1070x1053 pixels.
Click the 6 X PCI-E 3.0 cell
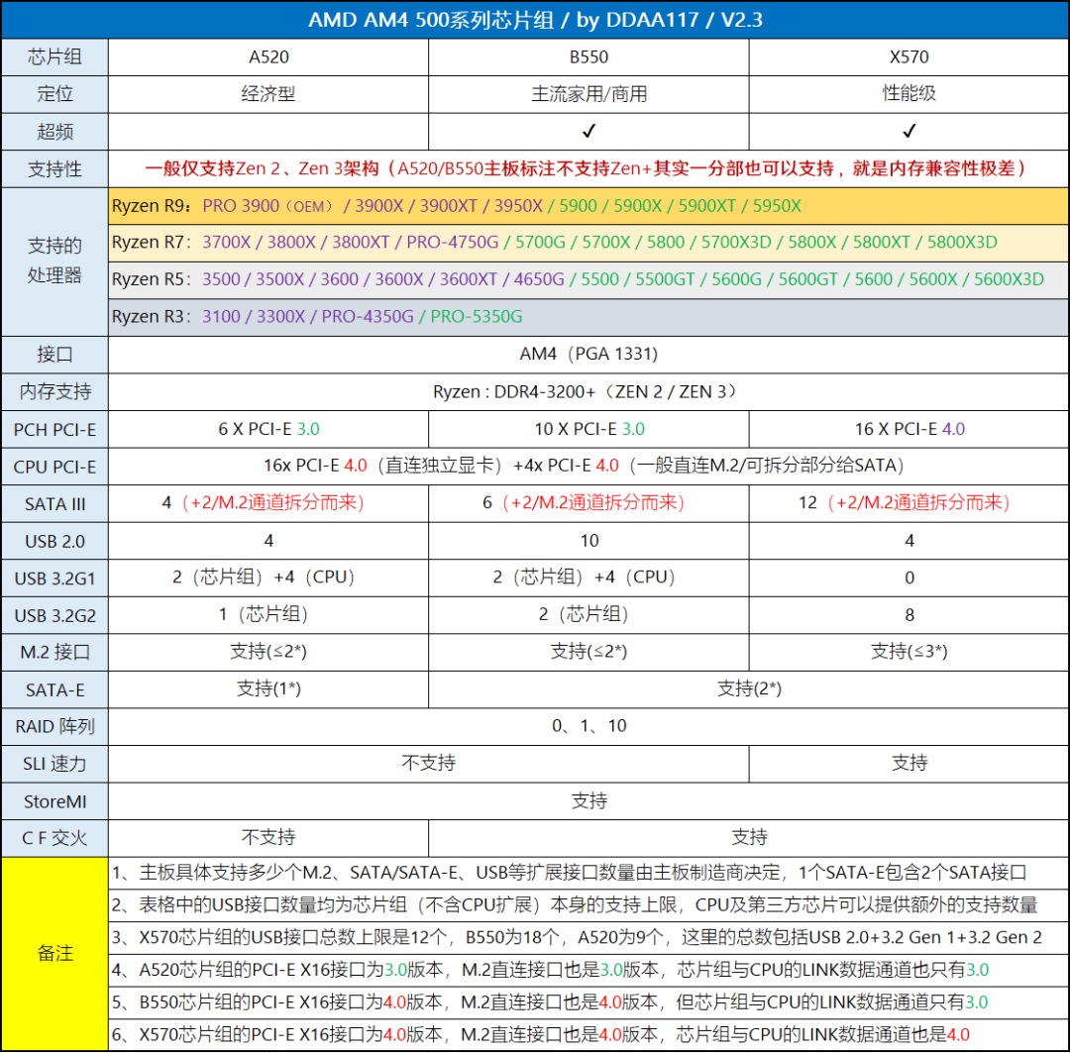point(268,429)
